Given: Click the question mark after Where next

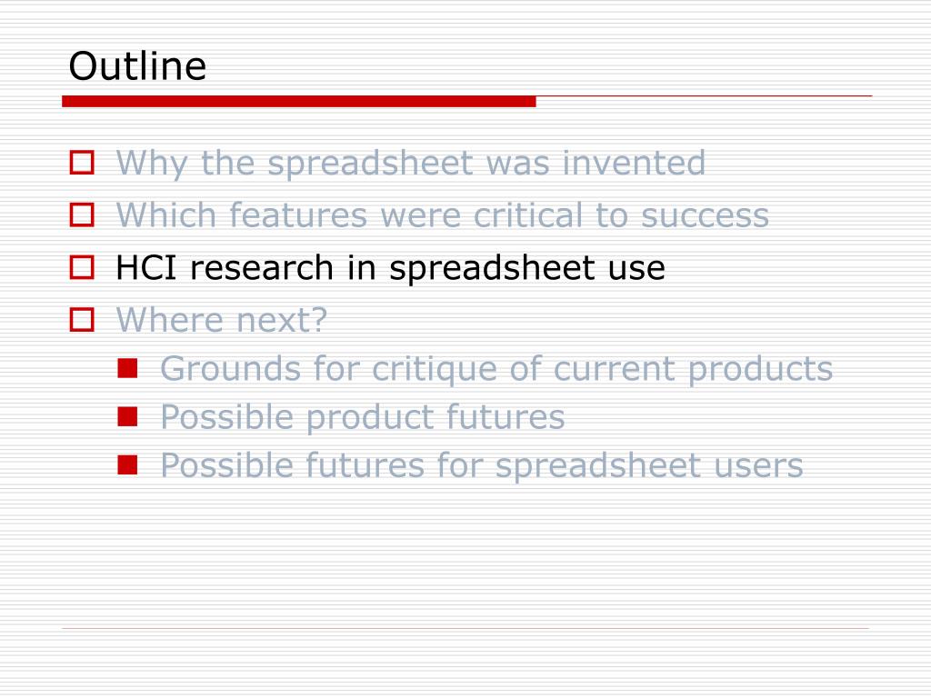Looking at the screenshot, I should click(320, 319).
